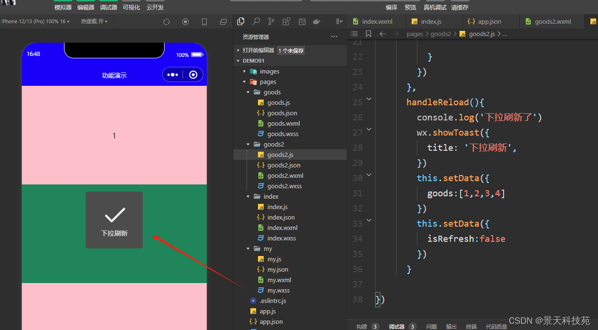
Task: Open the iPhone 12/13 (Pro) device dropdown
Action: pos(35,21)
